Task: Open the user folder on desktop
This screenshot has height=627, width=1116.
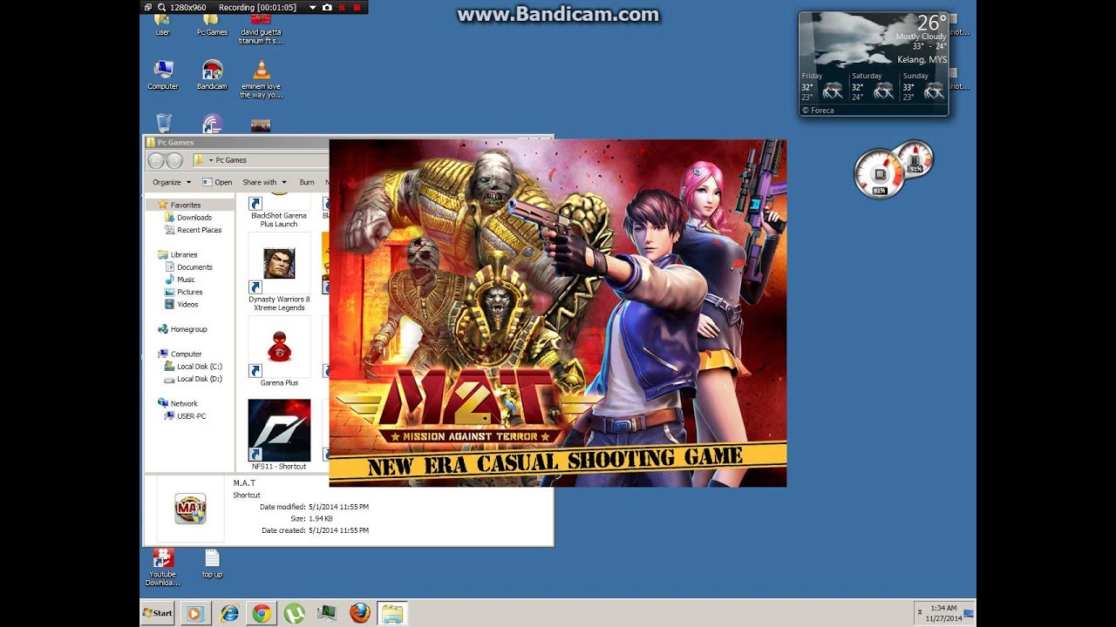Action: coord(163,24)
